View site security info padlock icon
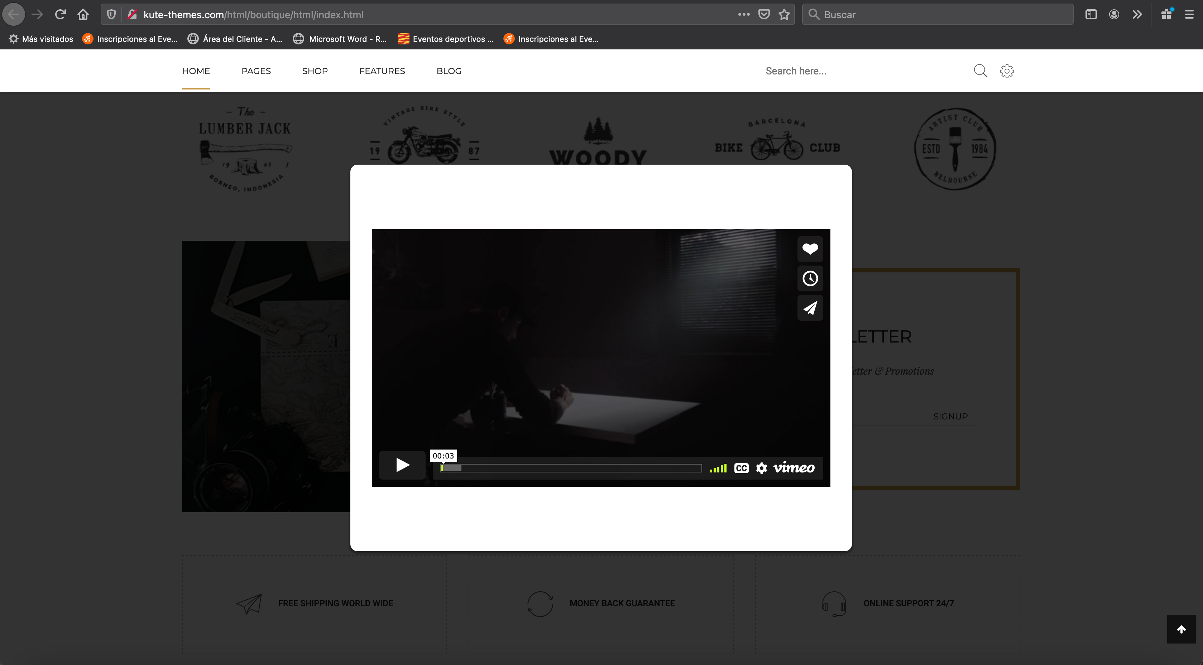 click(x=132, y=14)
